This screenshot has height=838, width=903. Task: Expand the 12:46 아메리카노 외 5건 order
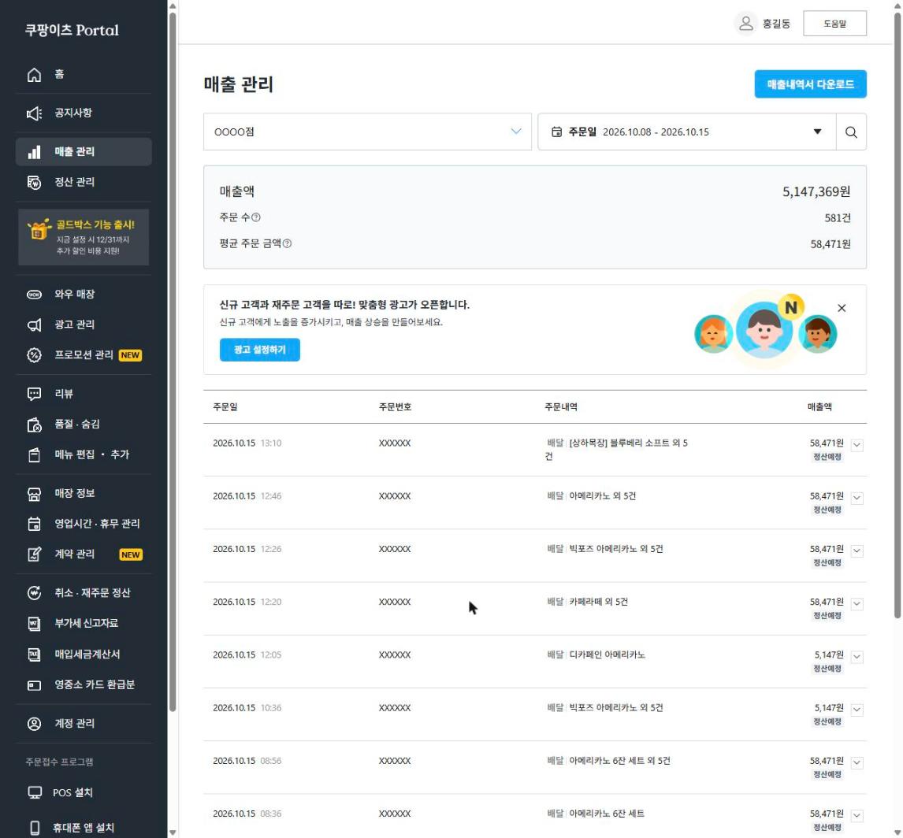(x=857, y=498)
